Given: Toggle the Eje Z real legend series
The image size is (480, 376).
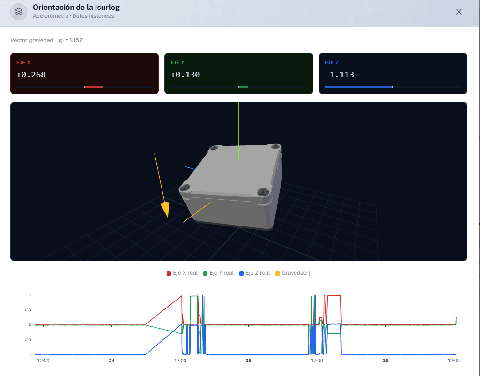Looking at the screenshot, I should (255, 273).
